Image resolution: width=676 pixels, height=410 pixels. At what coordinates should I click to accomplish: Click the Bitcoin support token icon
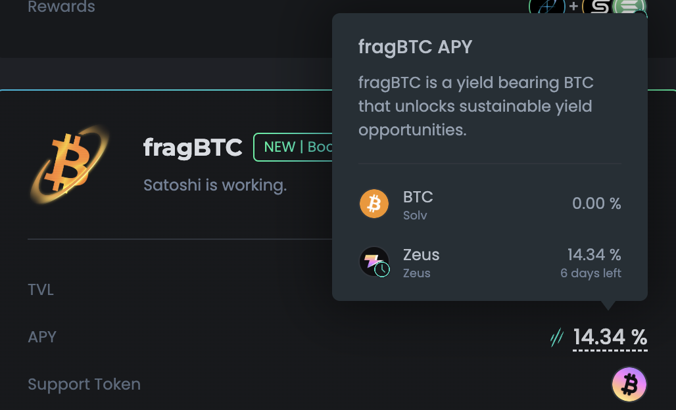coord(629,384)
